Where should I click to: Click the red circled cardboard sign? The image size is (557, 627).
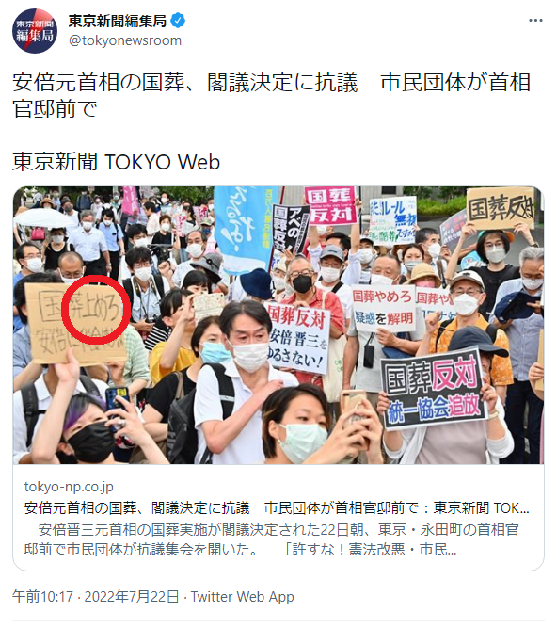tap(74, 323)
